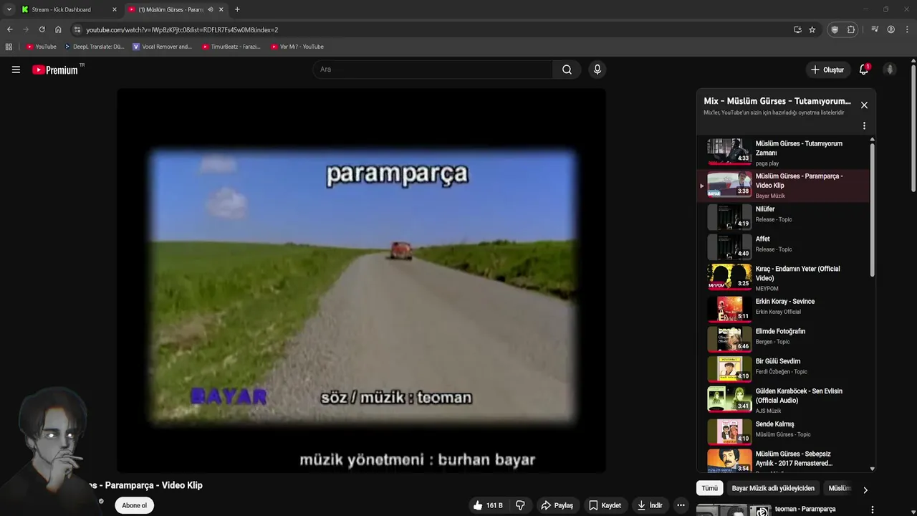Open the extensions puzzle menu
The height and width of the screenshot is (516, 917).
[x=851, y=29]
